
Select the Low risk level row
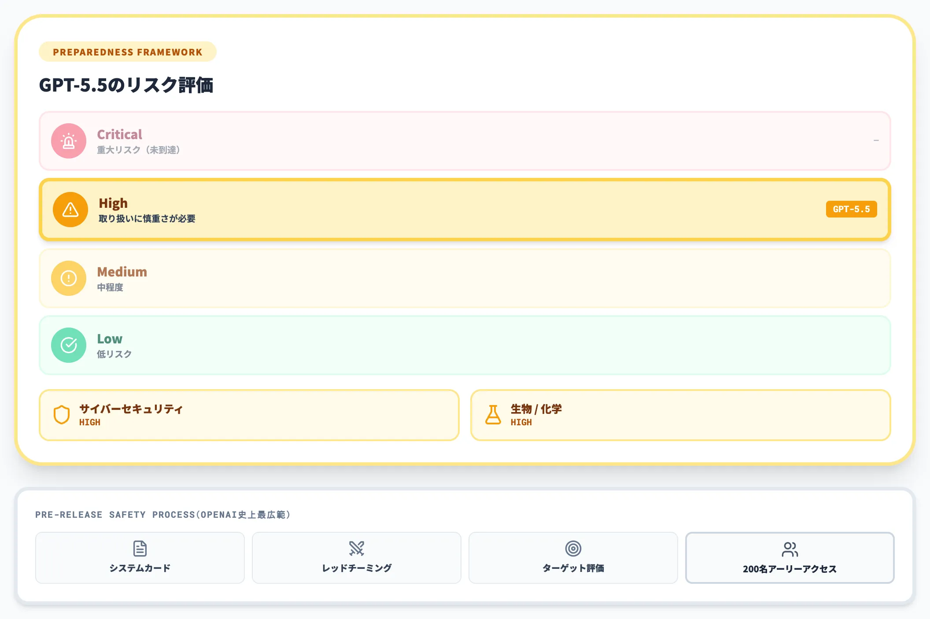tap(465, 345)
